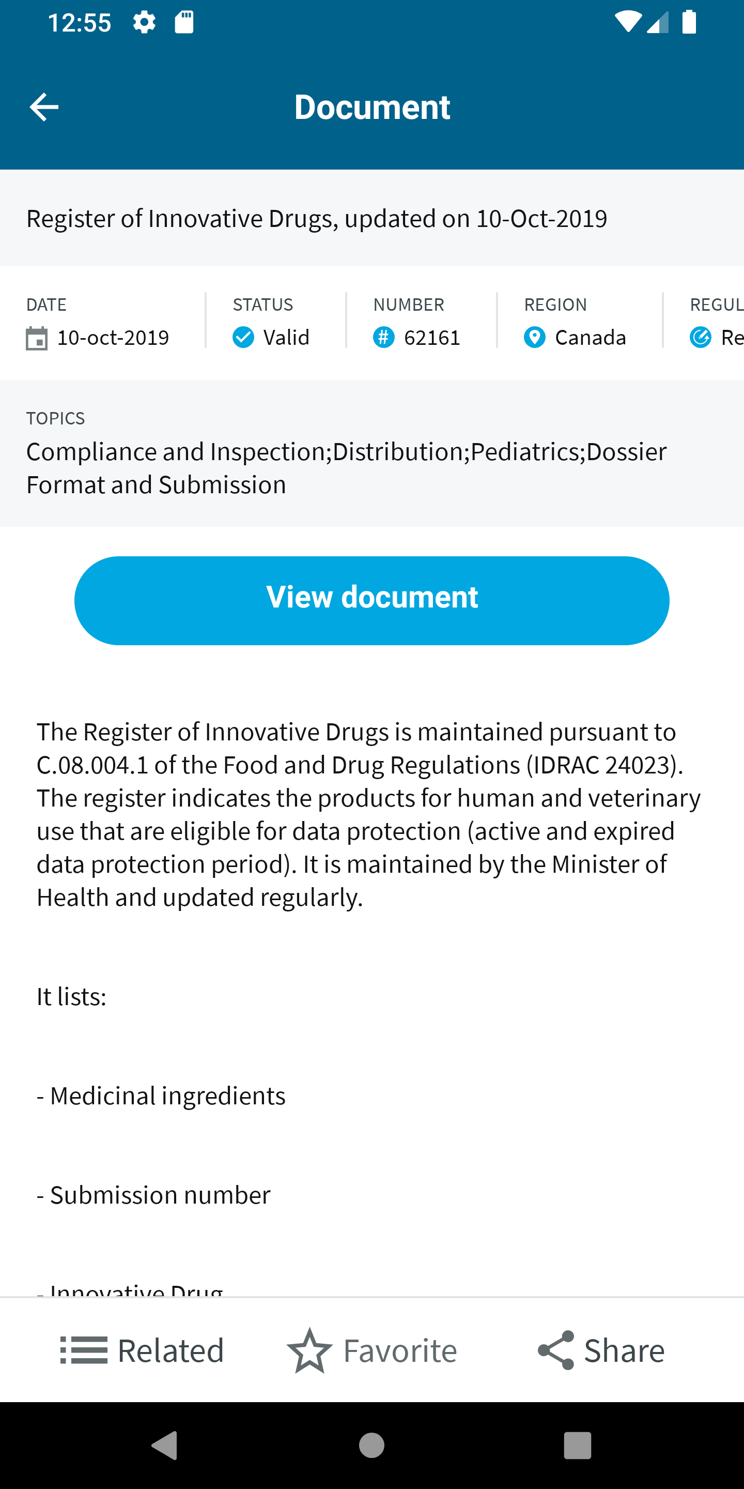Image resolution: width=744 pixels, height=1489 pixels.
Task: Tap the back arrow in header
Action: [44, 107]
